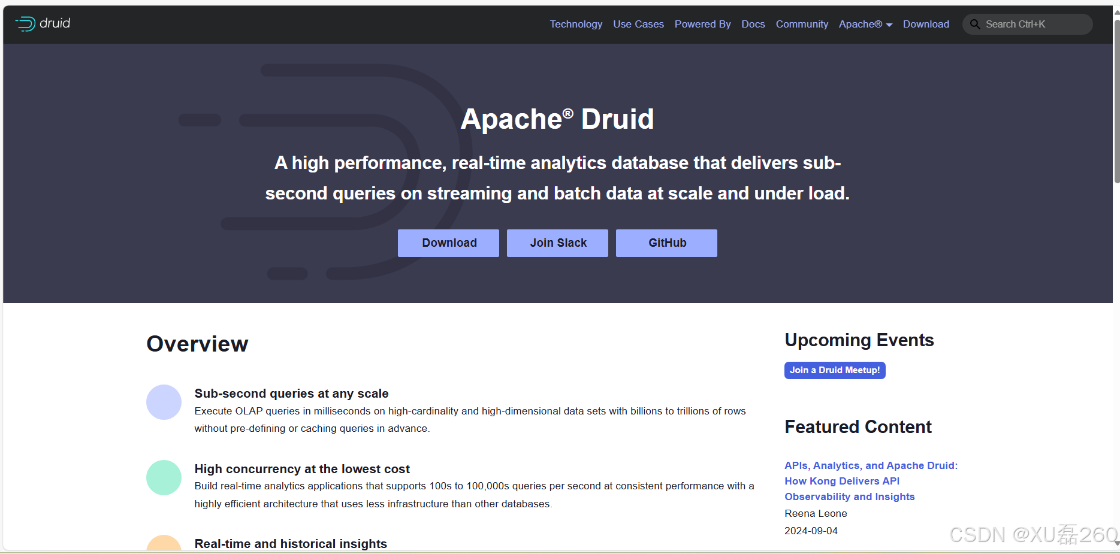1120x554 pixels.
Task: Click the GitHub button
Action: [666, 243]
